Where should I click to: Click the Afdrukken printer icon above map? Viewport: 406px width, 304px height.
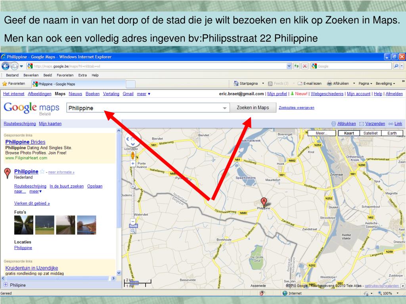coord(334,124)
